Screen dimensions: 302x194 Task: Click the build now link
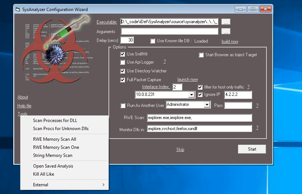pos(230,42)
